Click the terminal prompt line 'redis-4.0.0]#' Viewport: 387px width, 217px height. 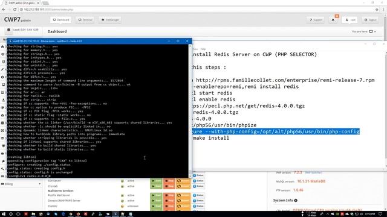pyautogui.click(x=29, y=176)
